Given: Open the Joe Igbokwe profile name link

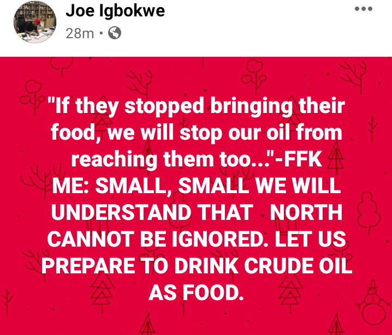Looking at the screenshot, I should tap(115, 10).
